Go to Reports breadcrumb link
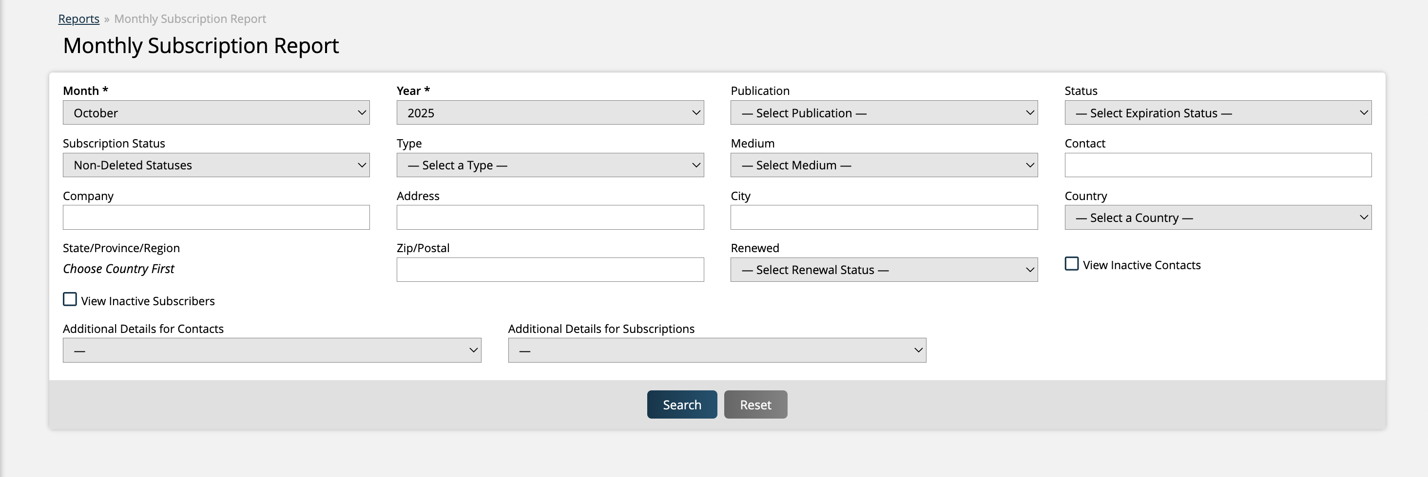 pos(79,19)
